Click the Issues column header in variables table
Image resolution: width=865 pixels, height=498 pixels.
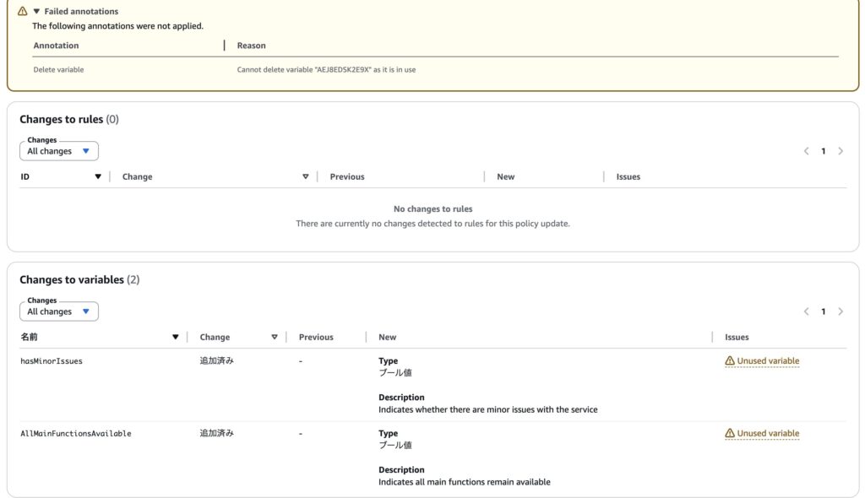pyautogui.click(x=737, y=337)
